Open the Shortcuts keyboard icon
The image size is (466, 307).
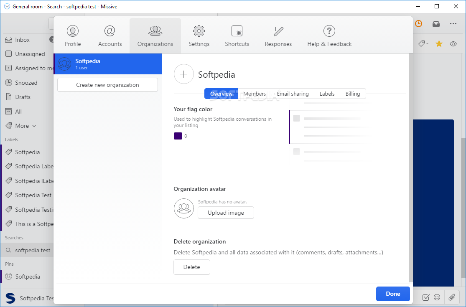[x=237, y=31]
